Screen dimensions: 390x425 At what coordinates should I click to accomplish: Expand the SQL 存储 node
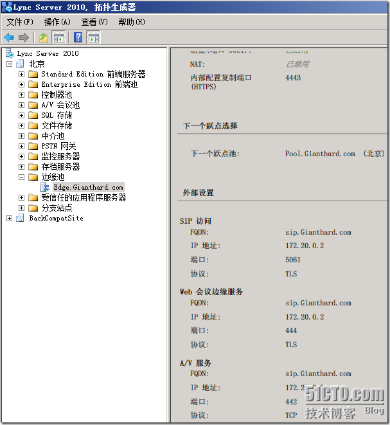(x=21, y=116)
